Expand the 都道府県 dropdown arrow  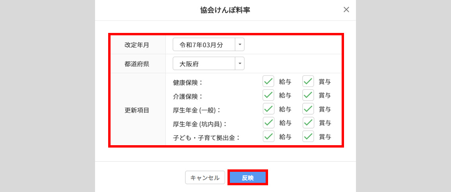(x=240, y=63)
